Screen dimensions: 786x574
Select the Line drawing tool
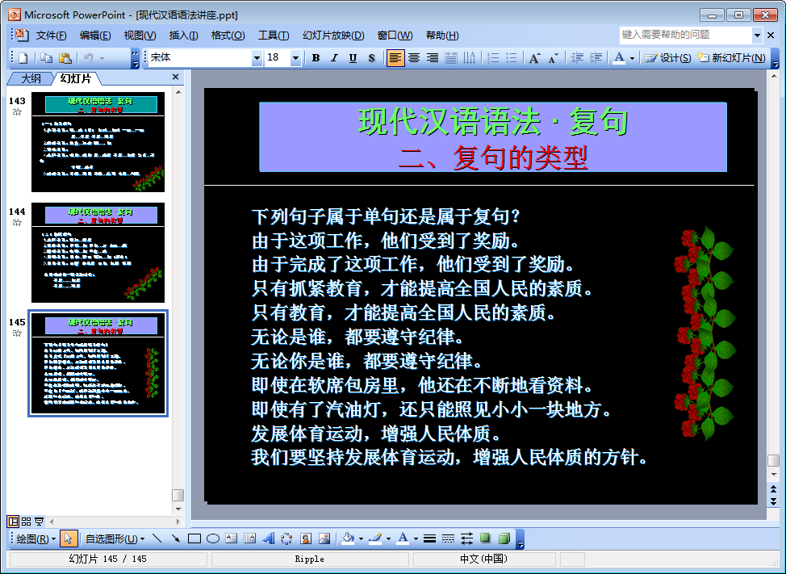click(157, 539)
